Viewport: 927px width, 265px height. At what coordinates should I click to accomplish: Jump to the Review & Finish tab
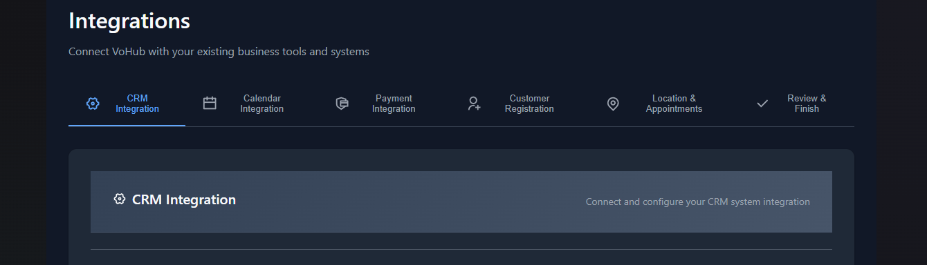coord(797,104)
